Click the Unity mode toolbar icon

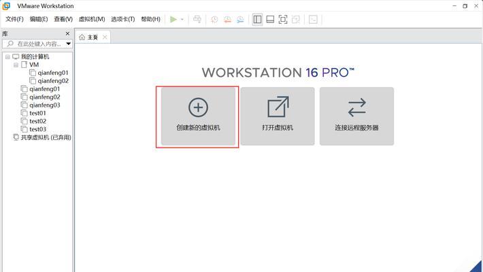pyautogui.click(x=296, y=20)
